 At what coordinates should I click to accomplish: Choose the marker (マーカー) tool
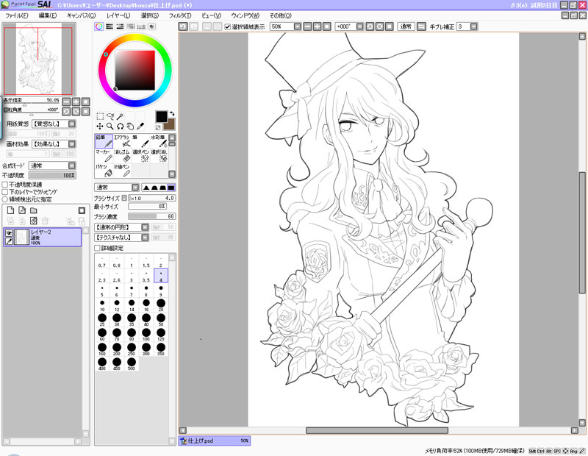[x=104, y=156]
